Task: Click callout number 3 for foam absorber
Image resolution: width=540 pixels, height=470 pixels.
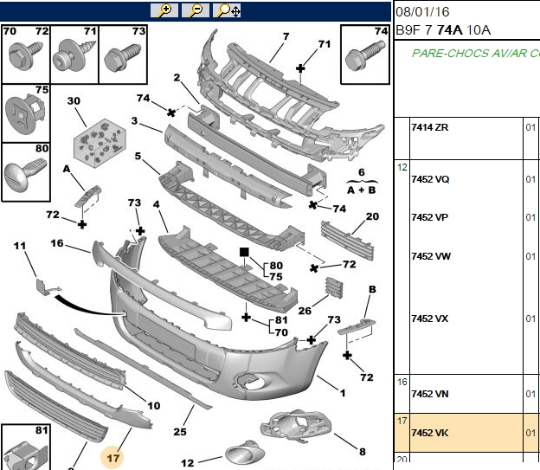Action: [x=134, y=120]
